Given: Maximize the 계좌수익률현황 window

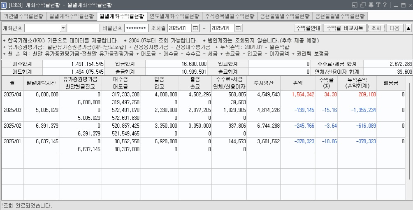Looking at the screenshot, I should pyautogui.click(x=403, y=5).
